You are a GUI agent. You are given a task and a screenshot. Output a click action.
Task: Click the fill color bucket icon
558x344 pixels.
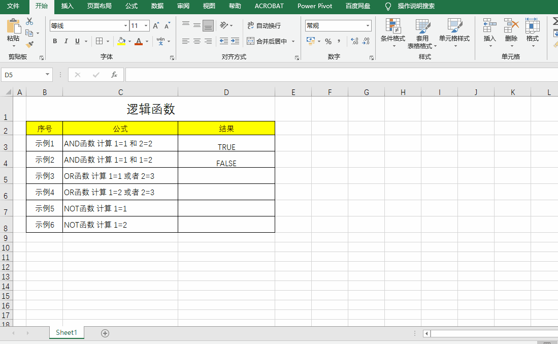point(122,41)
